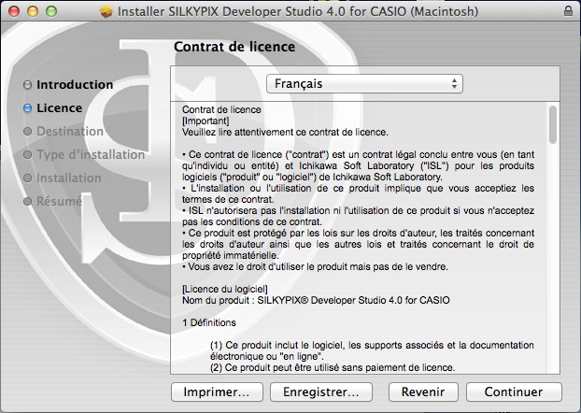Click the bullet beside Type d'installation
Image resolution: width=581 pixels, height=413 pixels.
click(28, 155)
